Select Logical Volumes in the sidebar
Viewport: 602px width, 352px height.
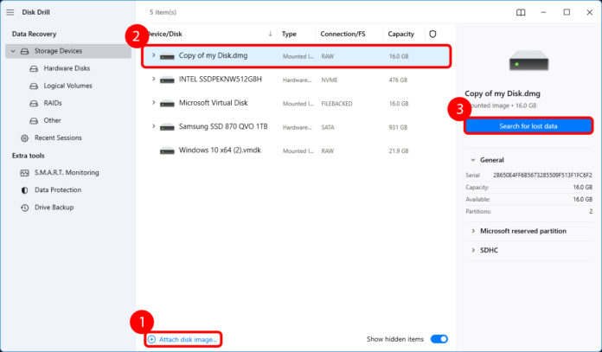[x=68, y=86]
